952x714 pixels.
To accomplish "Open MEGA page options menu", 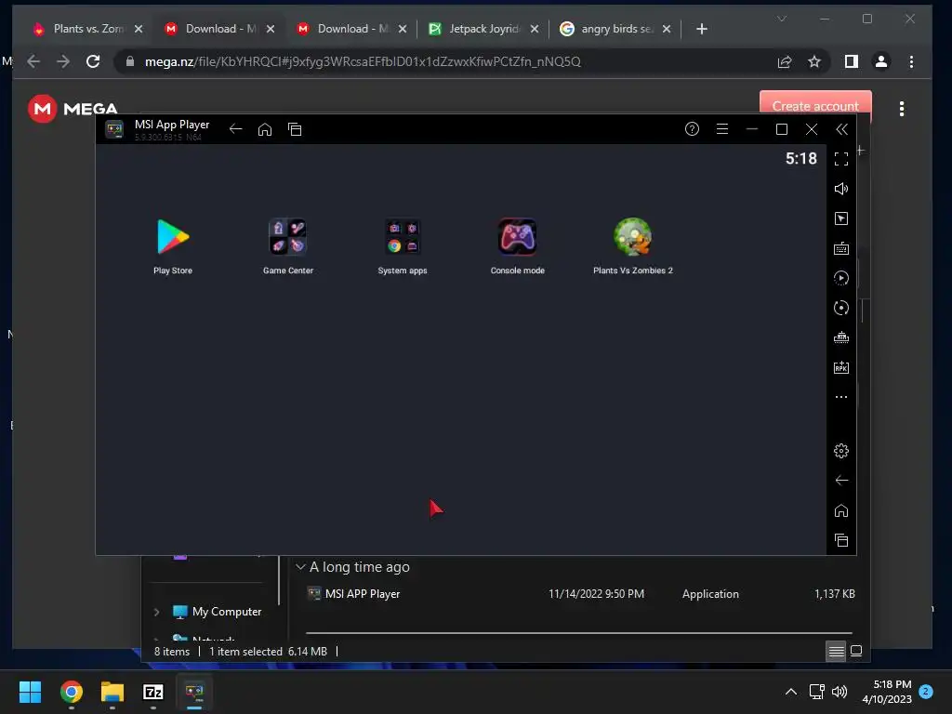I will pos(902,109).
